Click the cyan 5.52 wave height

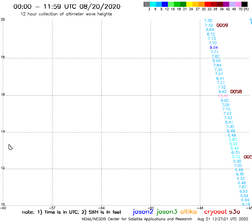point(234,144)
